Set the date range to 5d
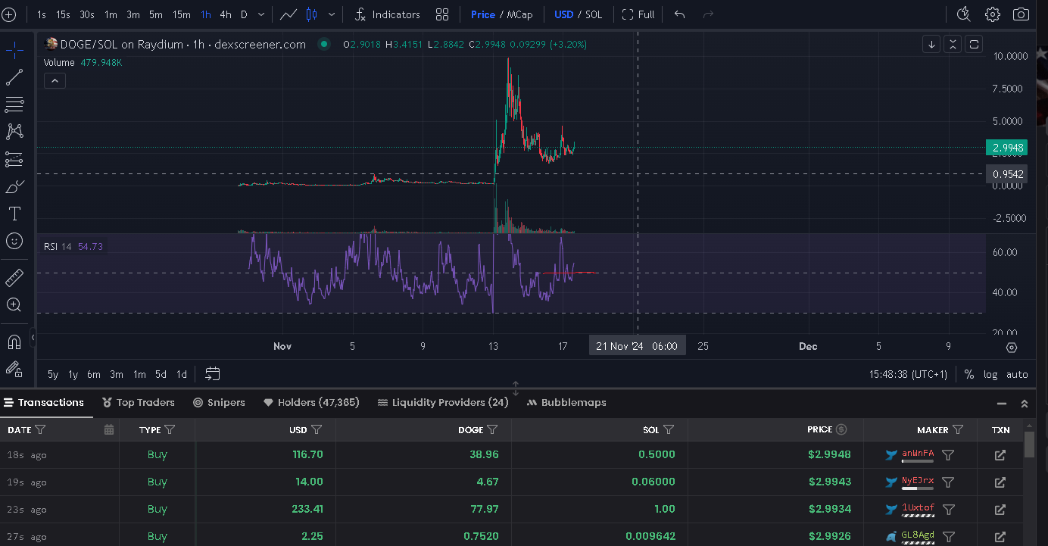The width and height of the screenshot is (1048, 546). click(161, 374)
